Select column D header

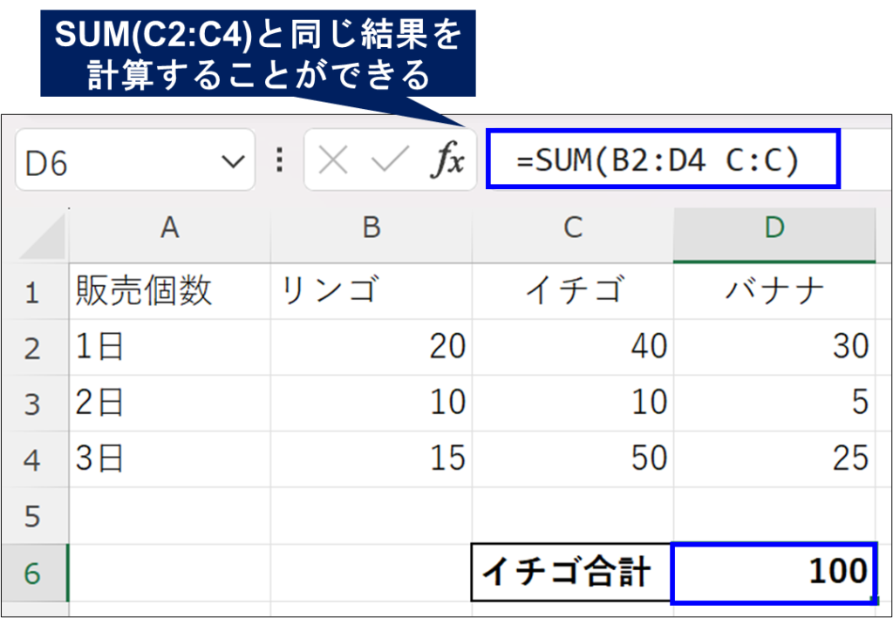point(774,228)
